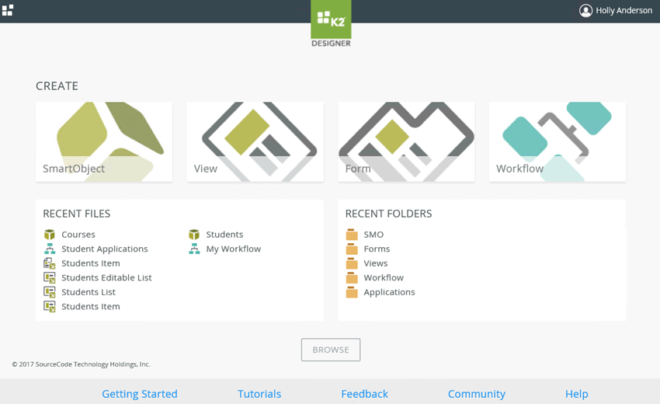Create a new Workflow

558,142
